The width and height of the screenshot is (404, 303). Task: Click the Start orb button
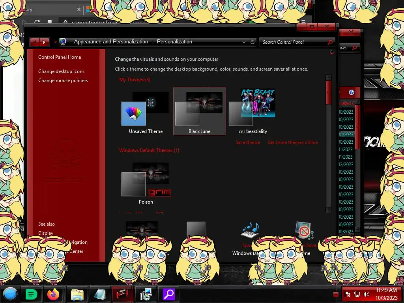click(x=10, y=294)
